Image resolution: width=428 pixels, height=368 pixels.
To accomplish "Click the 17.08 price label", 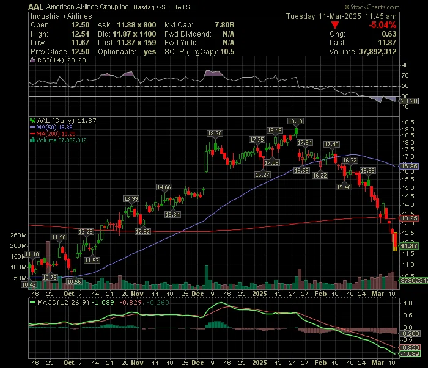I will tap(272, 163).
